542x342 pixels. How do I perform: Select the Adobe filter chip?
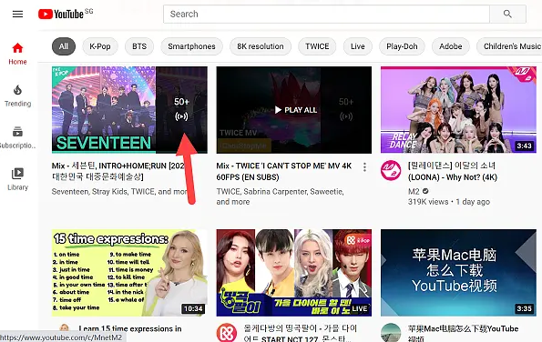click(450, 46)
